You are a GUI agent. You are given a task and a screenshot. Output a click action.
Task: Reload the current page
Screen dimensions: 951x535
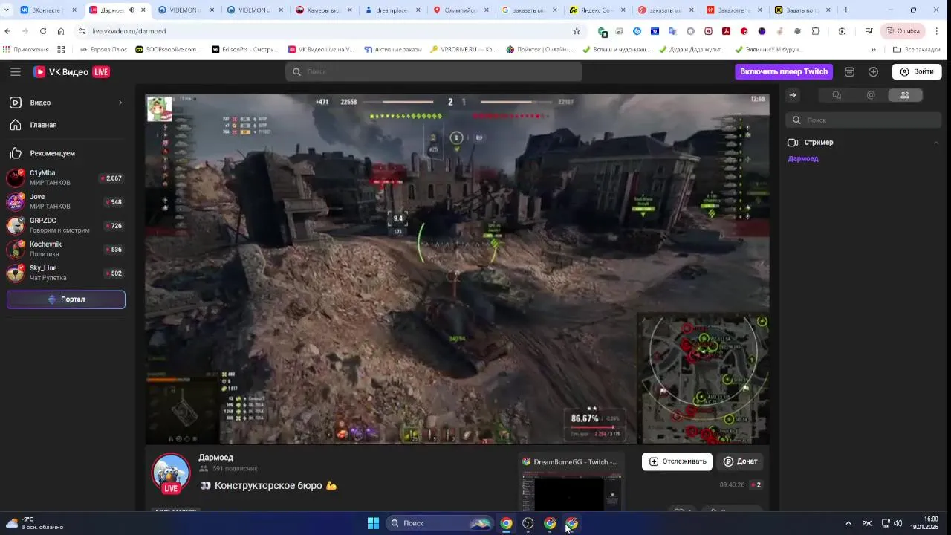click(x=43, y=31)
